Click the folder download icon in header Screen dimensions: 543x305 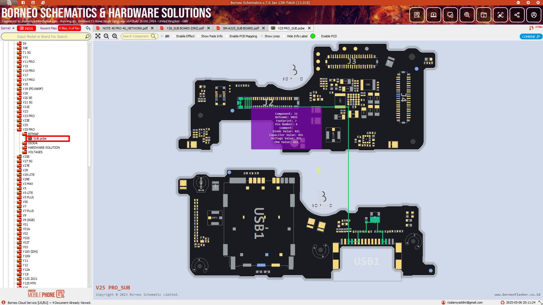(x=484, y=15)
